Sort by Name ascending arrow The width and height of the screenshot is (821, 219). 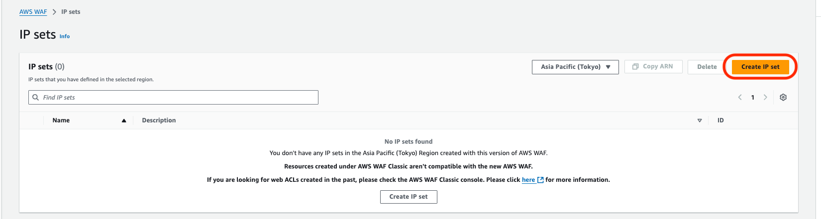pyautogui.click(x=124, y=120)
